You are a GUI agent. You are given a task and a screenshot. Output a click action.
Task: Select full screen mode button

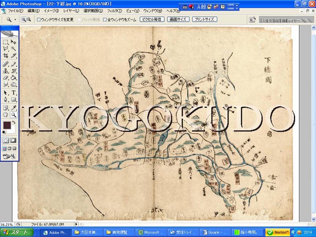(14, 148)
